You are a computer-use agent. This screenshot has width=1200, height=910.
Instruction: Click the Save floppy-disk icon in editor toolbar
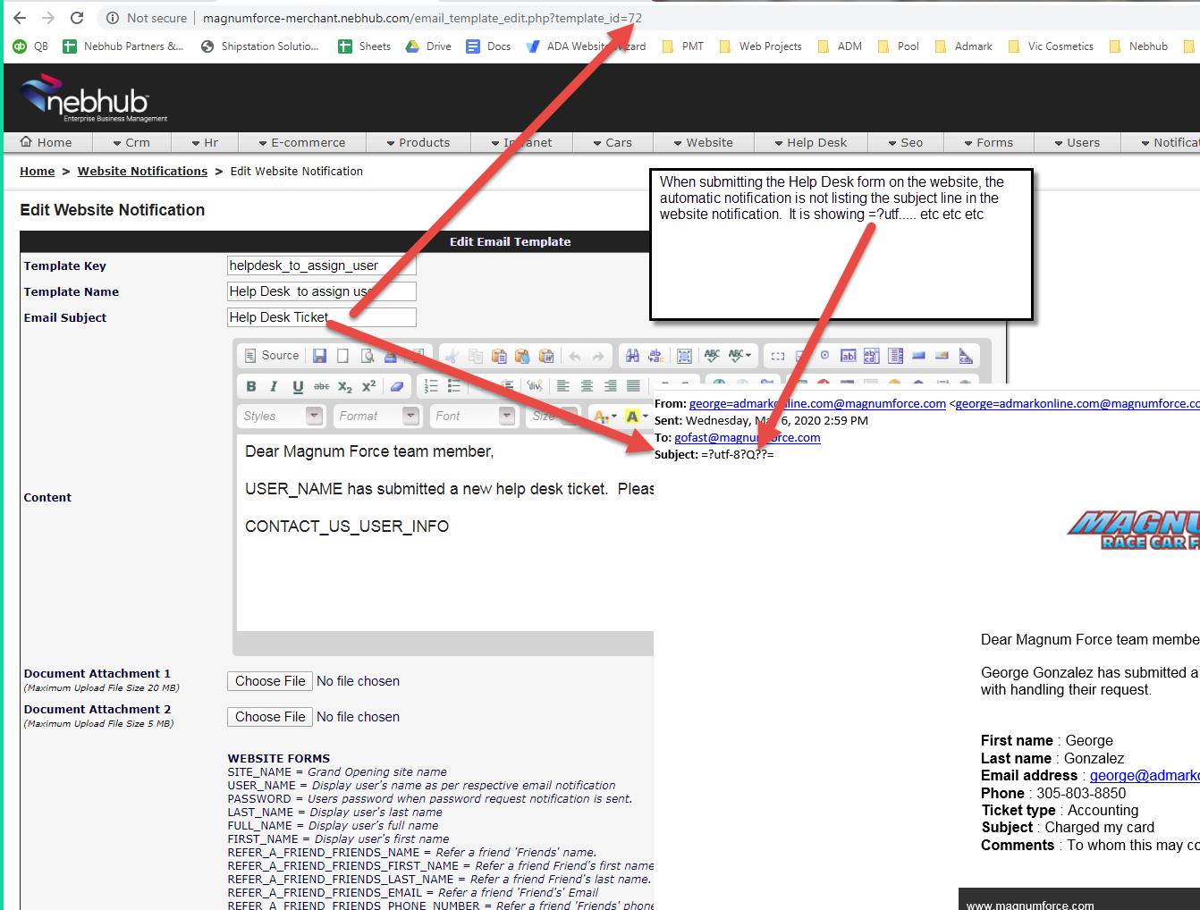coord(319,356)
